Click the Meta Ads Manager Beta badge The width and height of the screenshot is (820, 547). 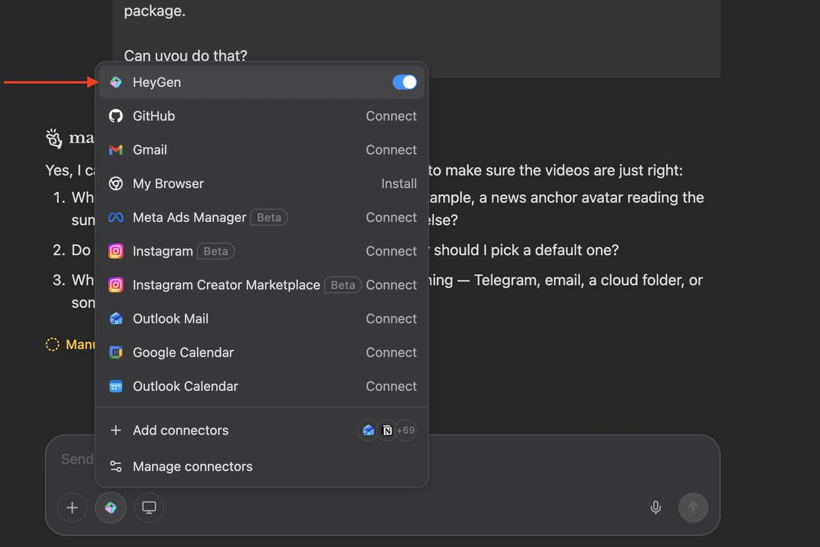[x=269, y=217]
